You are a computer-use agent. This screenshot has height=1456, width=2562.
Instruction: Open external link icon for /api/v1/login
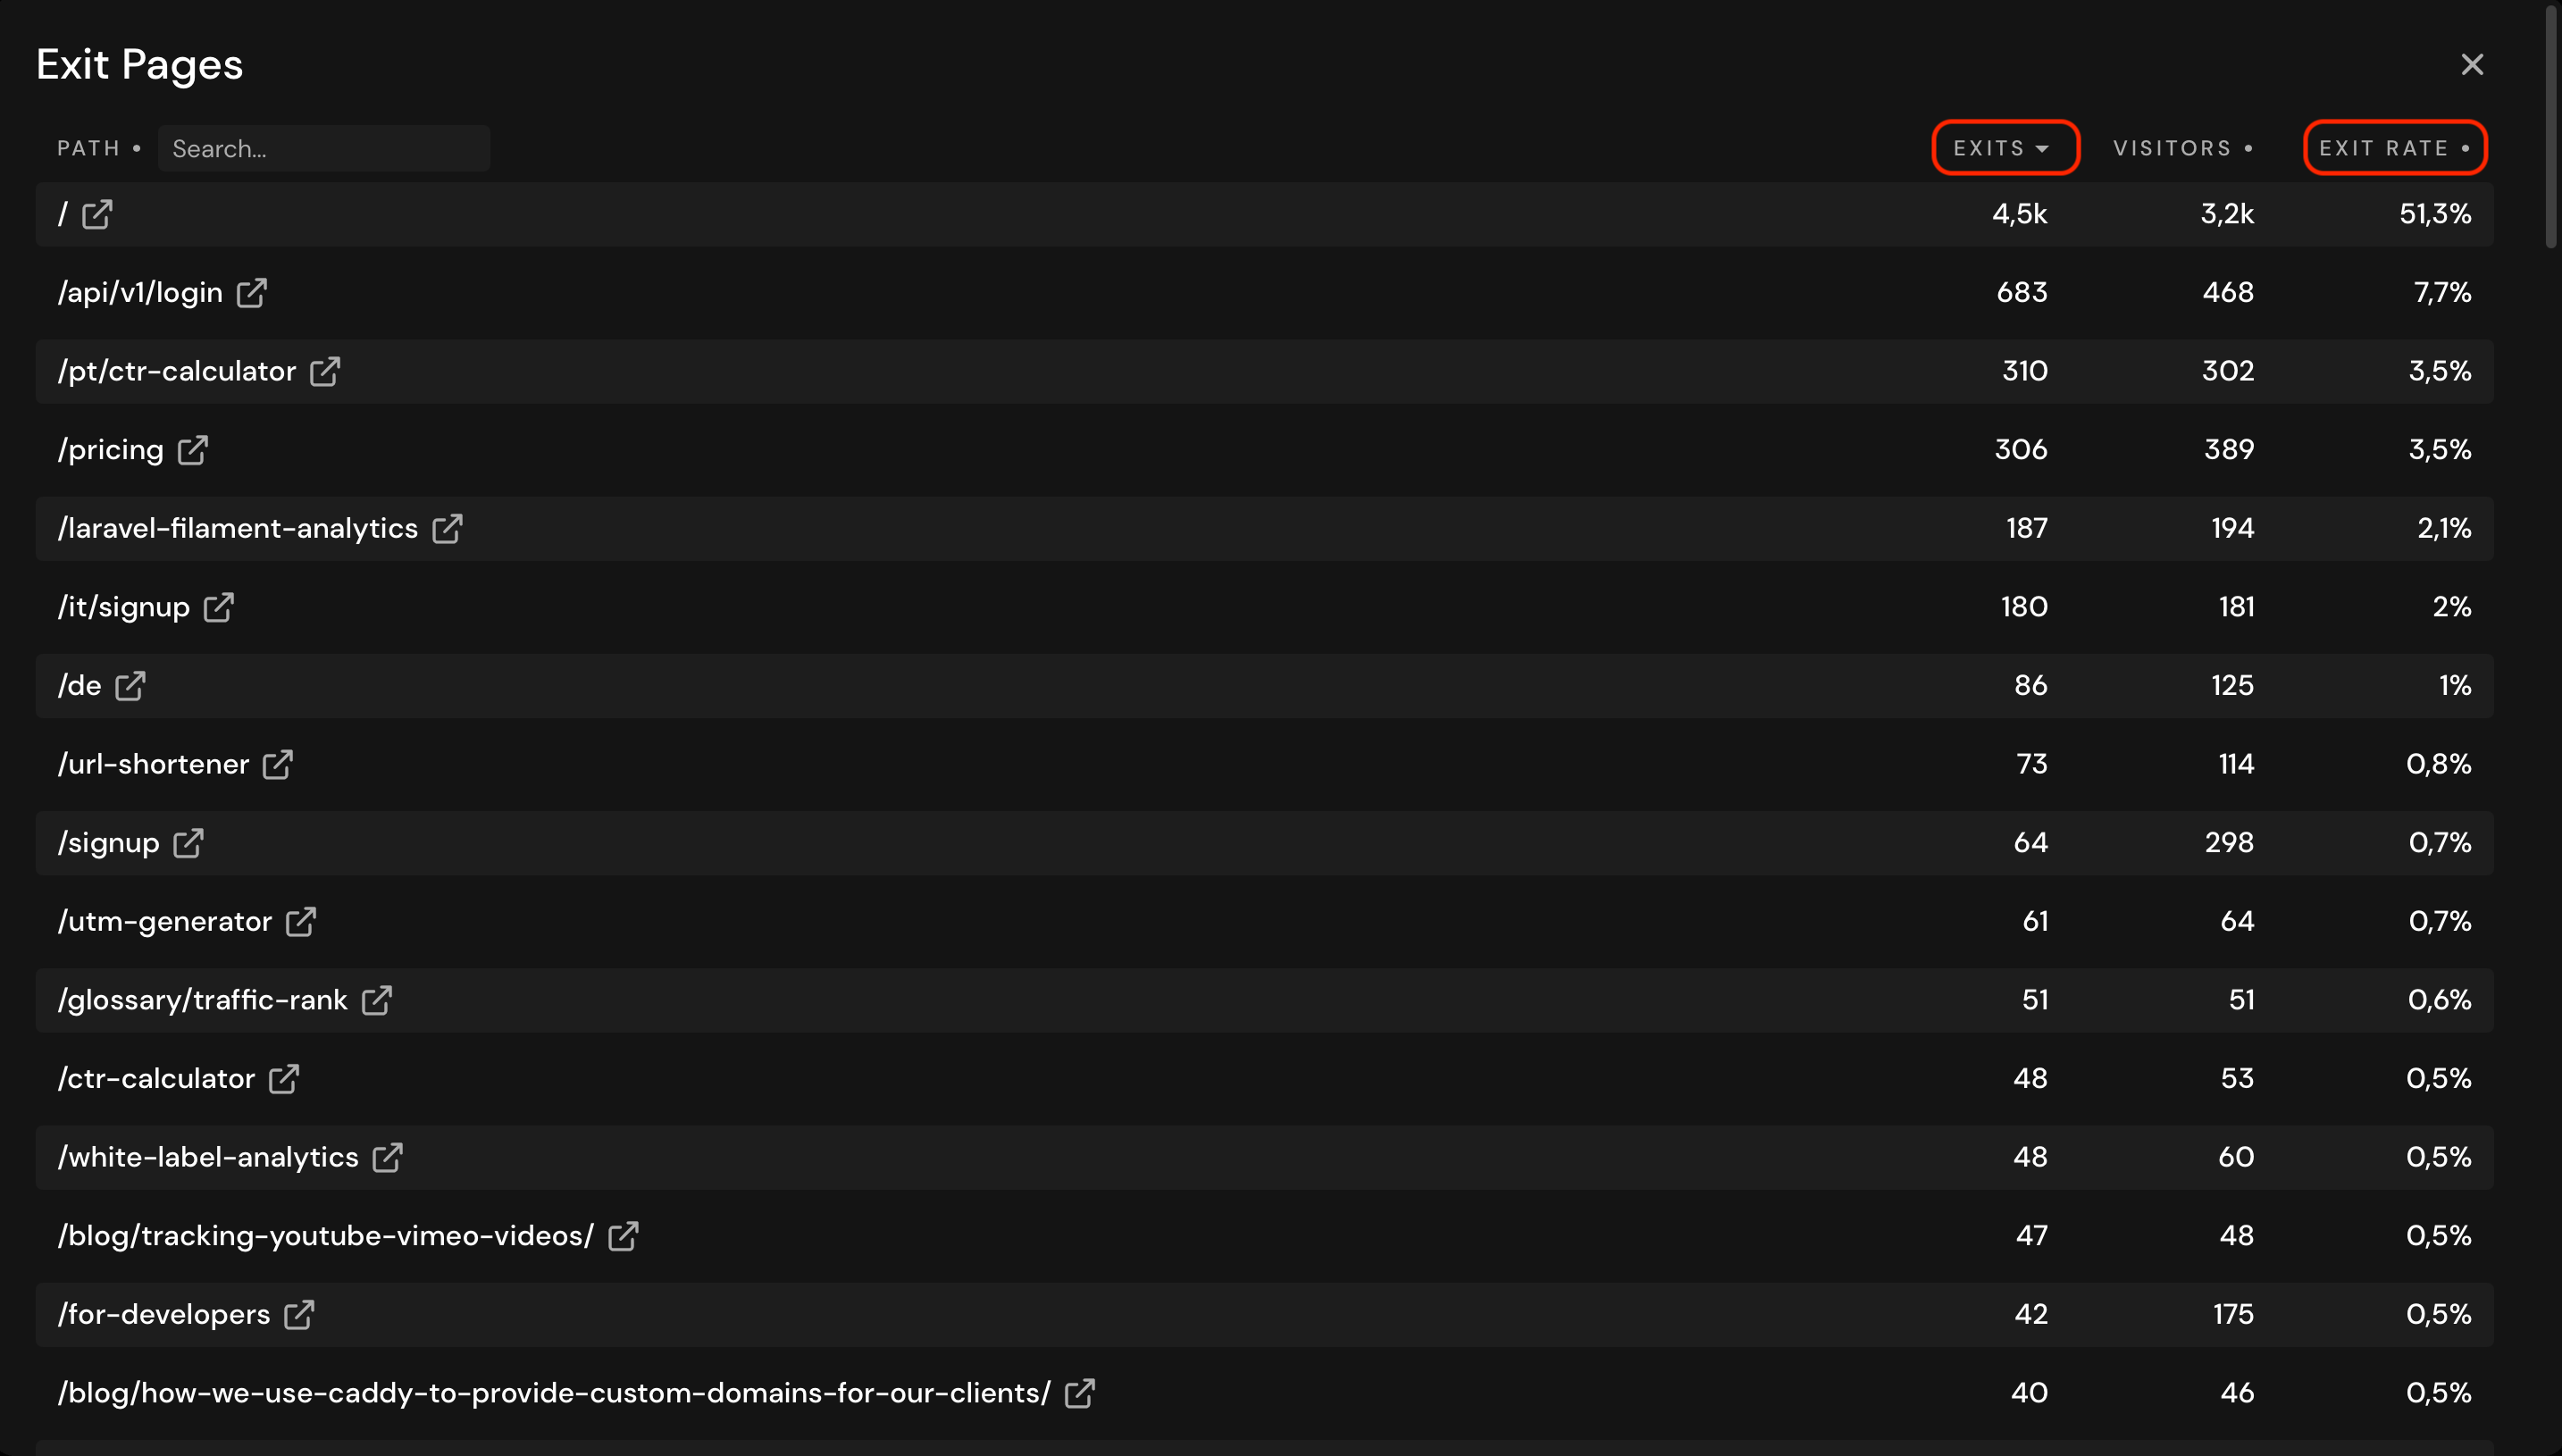pos(252,293)
